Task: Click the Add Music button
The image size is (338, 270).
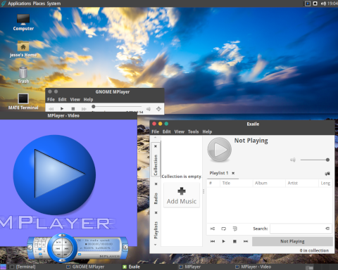Action: (182, 195)
